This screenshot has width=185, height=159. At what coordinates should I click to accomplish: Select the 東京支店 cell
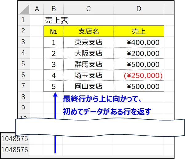click(88, 42)
